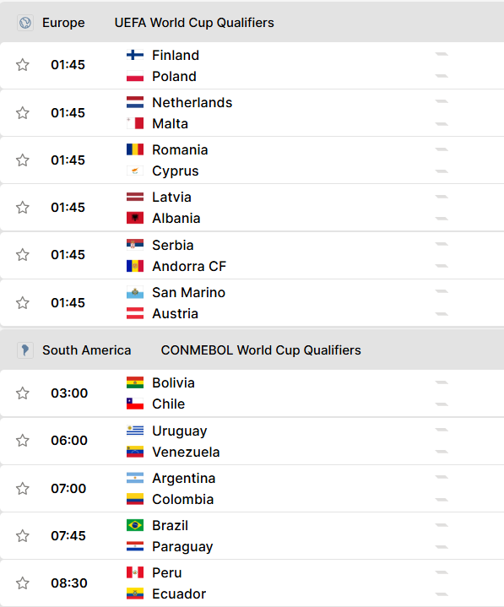Select the Venezuela team name

186,452
